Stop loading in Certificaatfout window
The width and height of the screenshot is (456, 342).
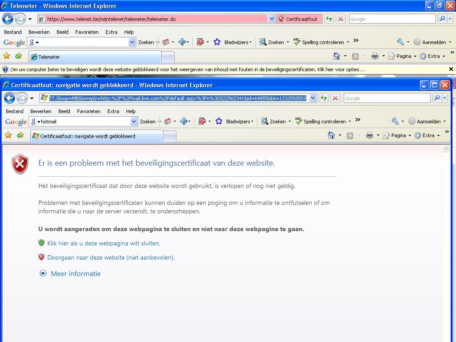click(x=335, y=98)
